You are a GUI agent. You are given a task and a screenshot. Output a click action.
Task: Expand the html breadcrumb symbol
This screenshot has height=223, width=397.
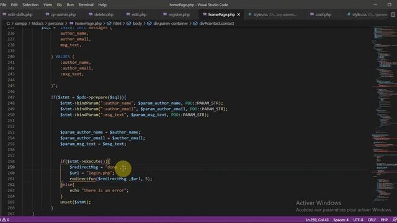coord(117,24)
